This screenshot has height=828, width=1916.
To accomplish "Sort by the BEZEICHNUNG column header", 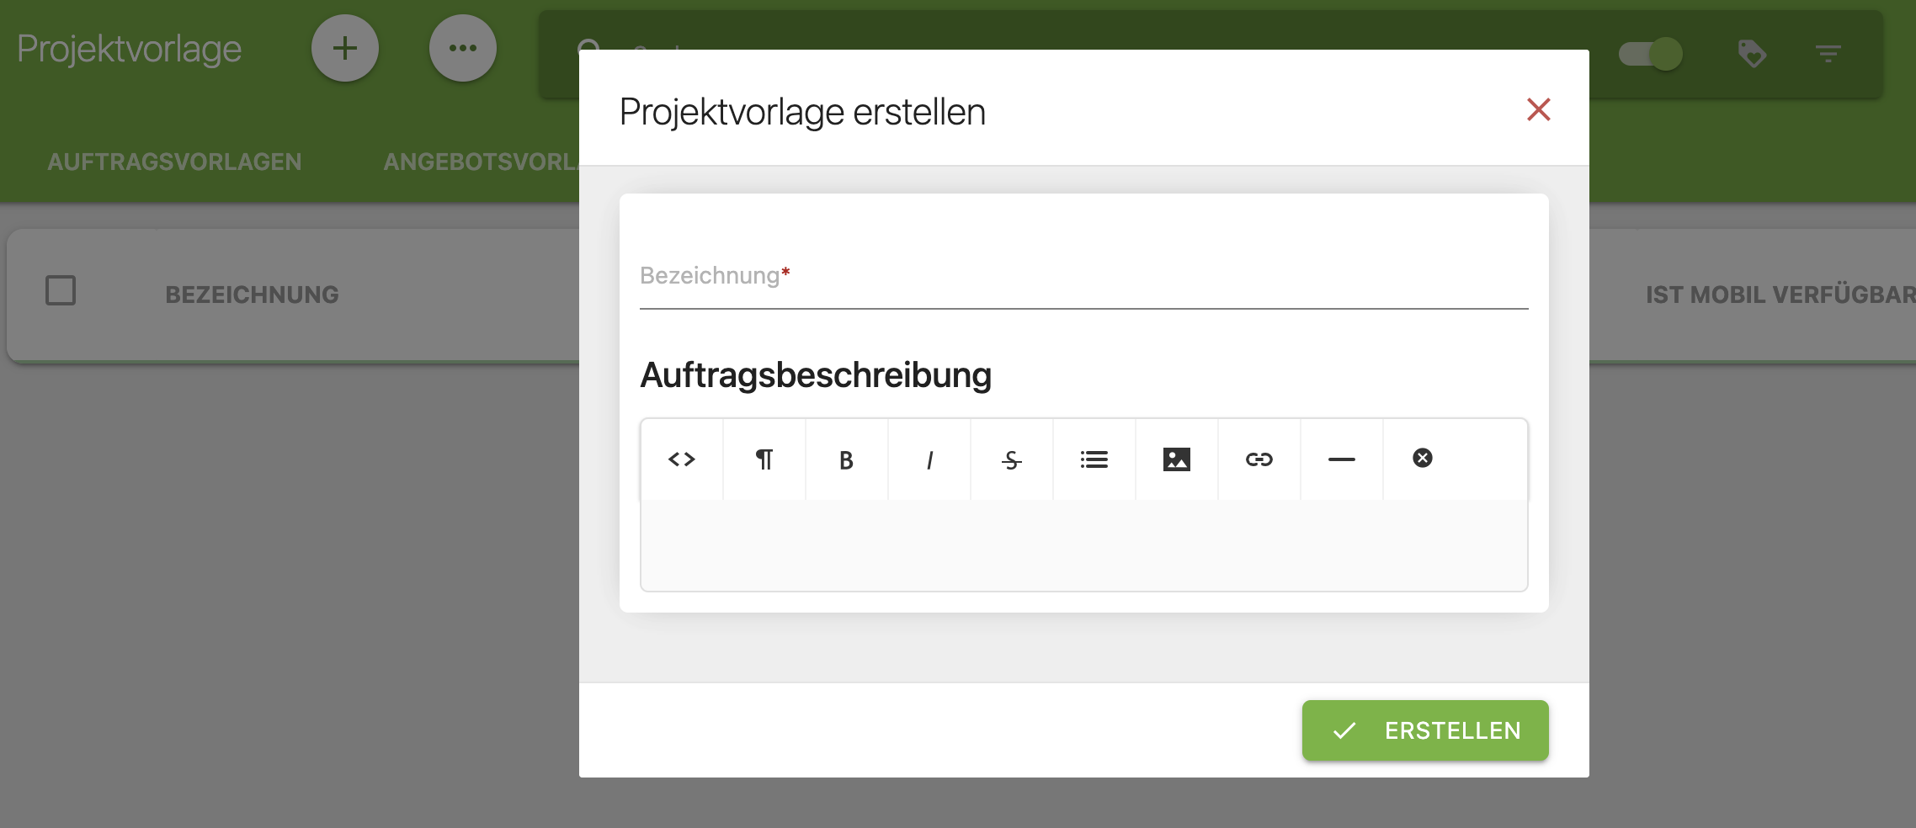I will pyautogui.click(x=252, y=295).
